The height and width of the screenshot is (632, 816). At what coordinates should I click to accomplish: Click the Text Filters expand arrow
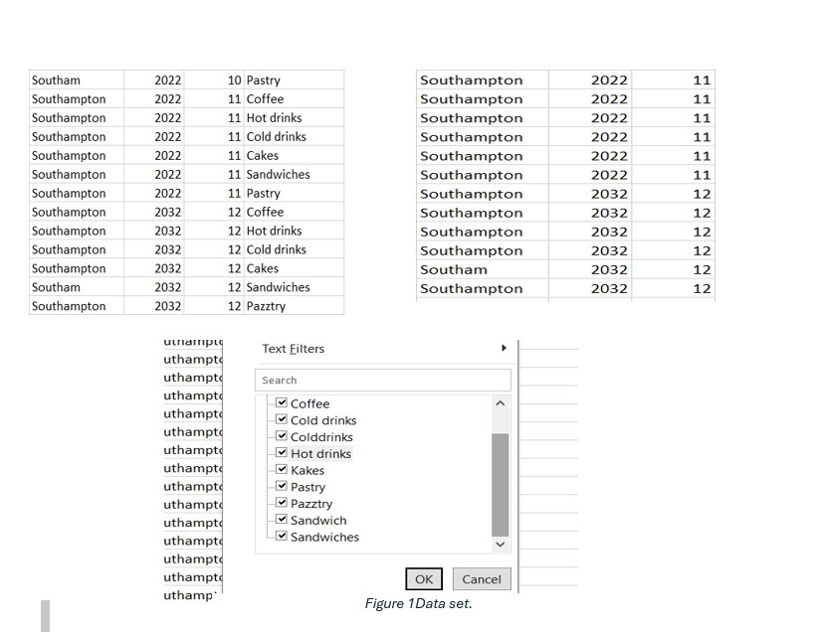pyautogui.click(x=503, y=348)
